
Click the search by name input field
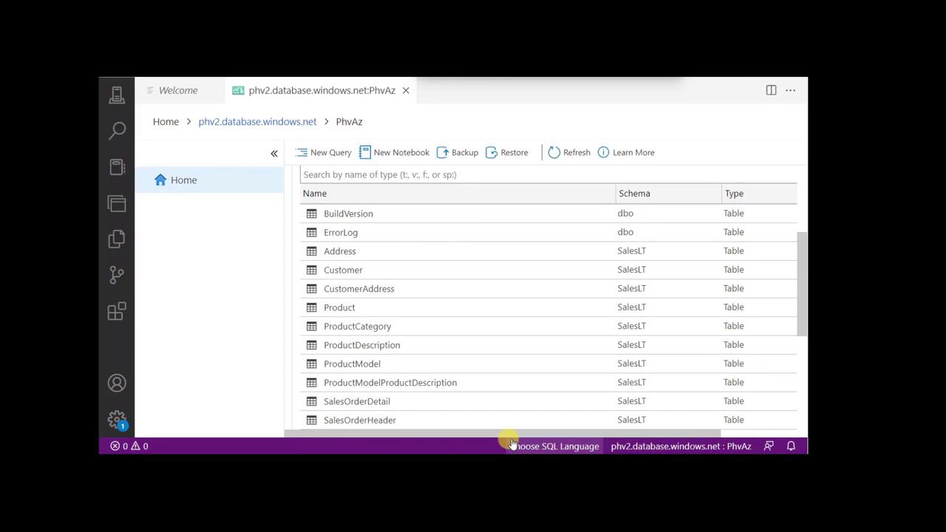548,174
